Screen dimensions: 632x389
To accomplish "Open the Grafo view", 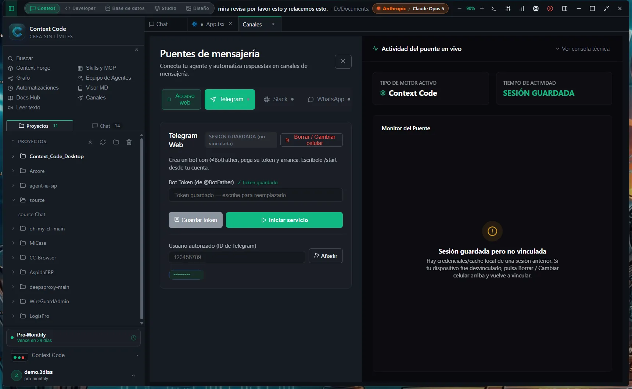I will pyautogui.click(x=19, y=78).
